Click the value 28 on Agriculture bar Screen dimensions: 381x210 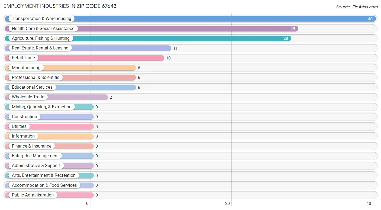[x=286, y=38]
